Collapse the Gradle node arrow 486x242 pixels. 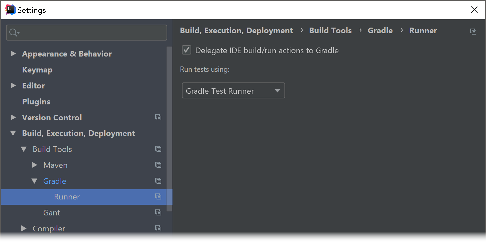pyautogui.click(x=34, y=181)
